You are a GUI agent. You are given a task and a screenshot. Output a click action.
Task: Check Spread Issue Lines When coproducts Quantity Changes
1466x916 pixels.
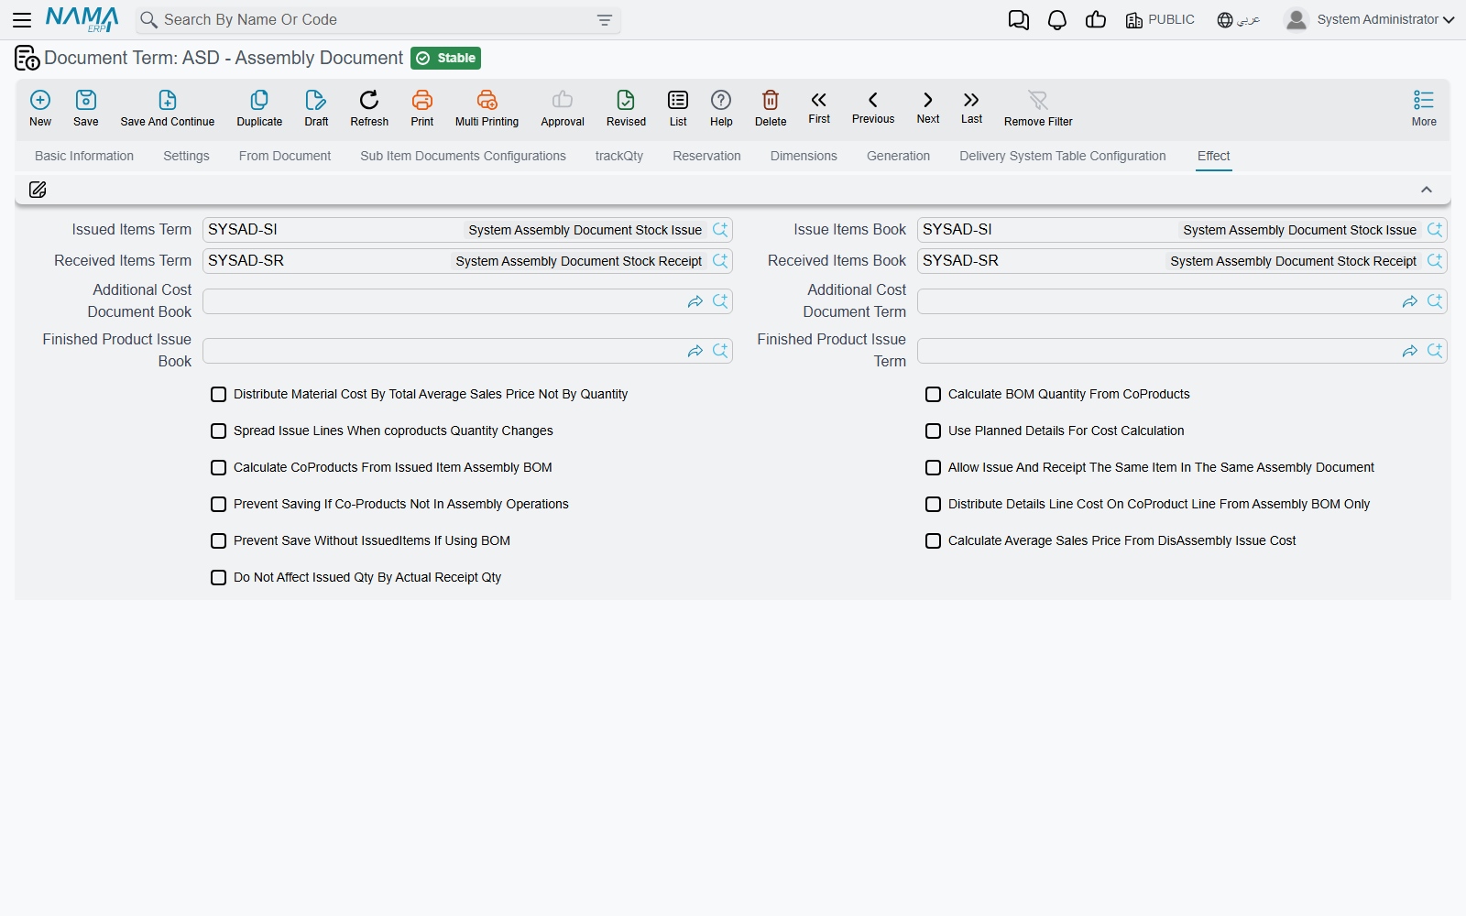(218, 431)
